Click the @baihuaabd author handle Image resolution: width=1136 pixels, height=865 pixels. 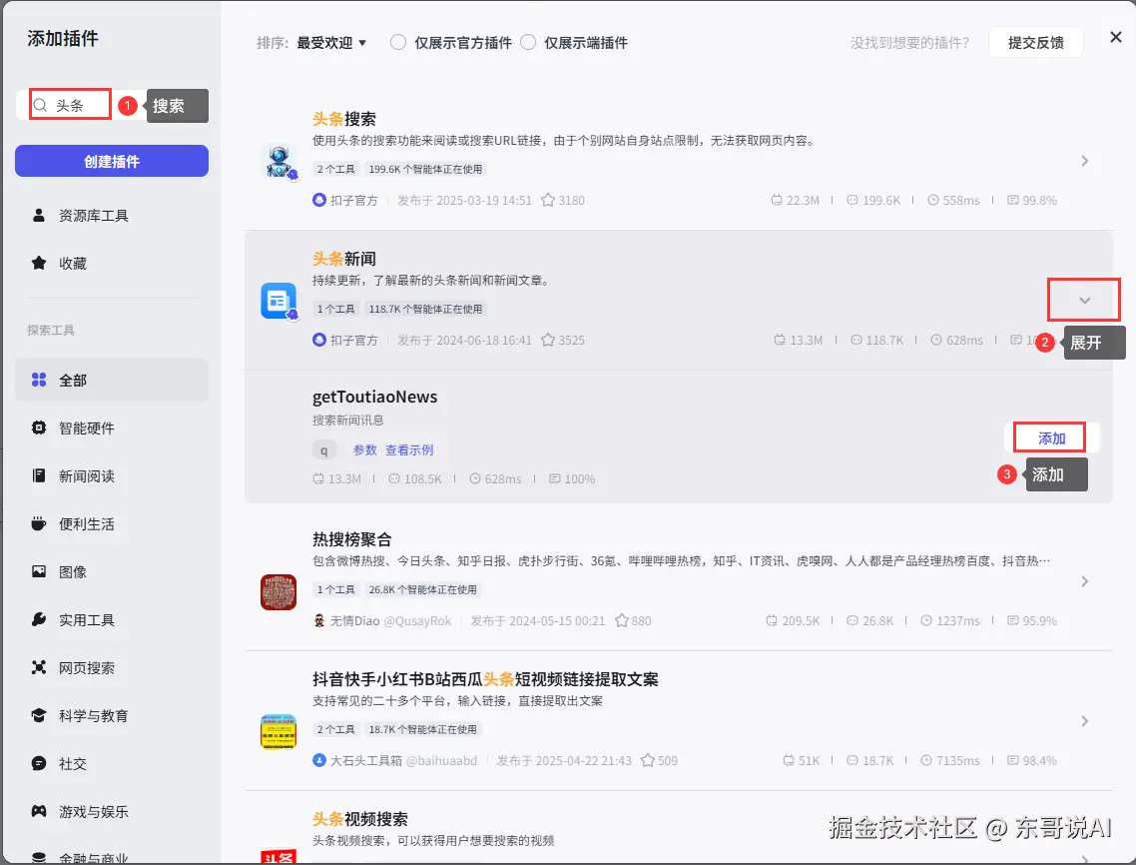point(441,760)
